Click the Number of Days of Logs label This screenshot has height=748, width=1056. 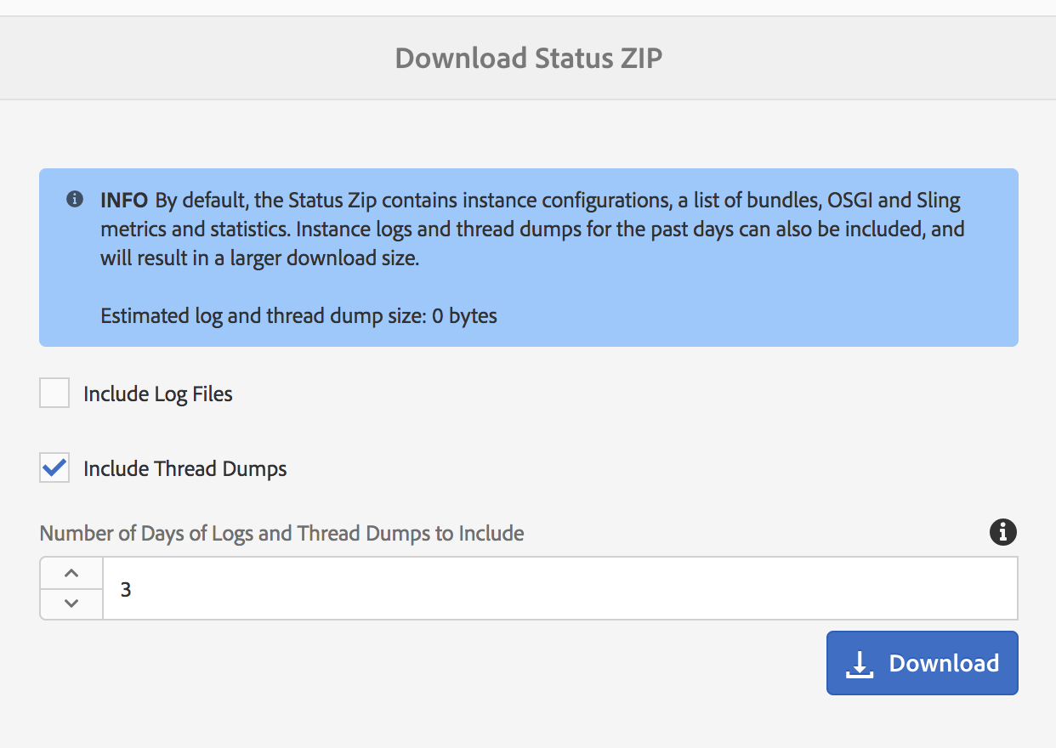[x=282, y=533]
